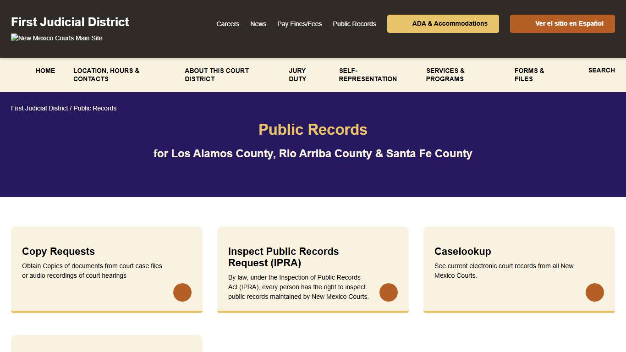Click the New Mexico Courts Main Site logo
The width and height of the screenshot is (626, 352).
[x=56, y=38]
